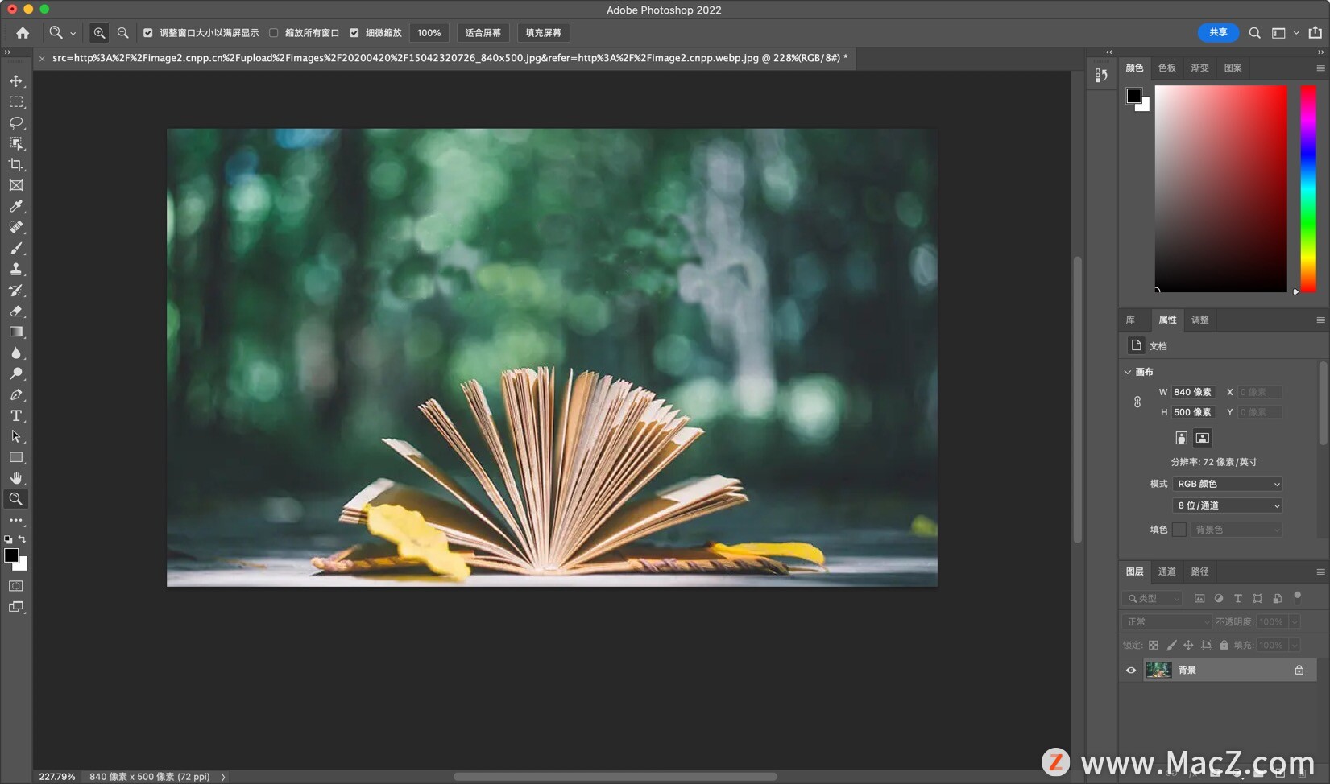Click the 适合屏幕 button
Screen dimensions: 1330x784
point(483,33)
